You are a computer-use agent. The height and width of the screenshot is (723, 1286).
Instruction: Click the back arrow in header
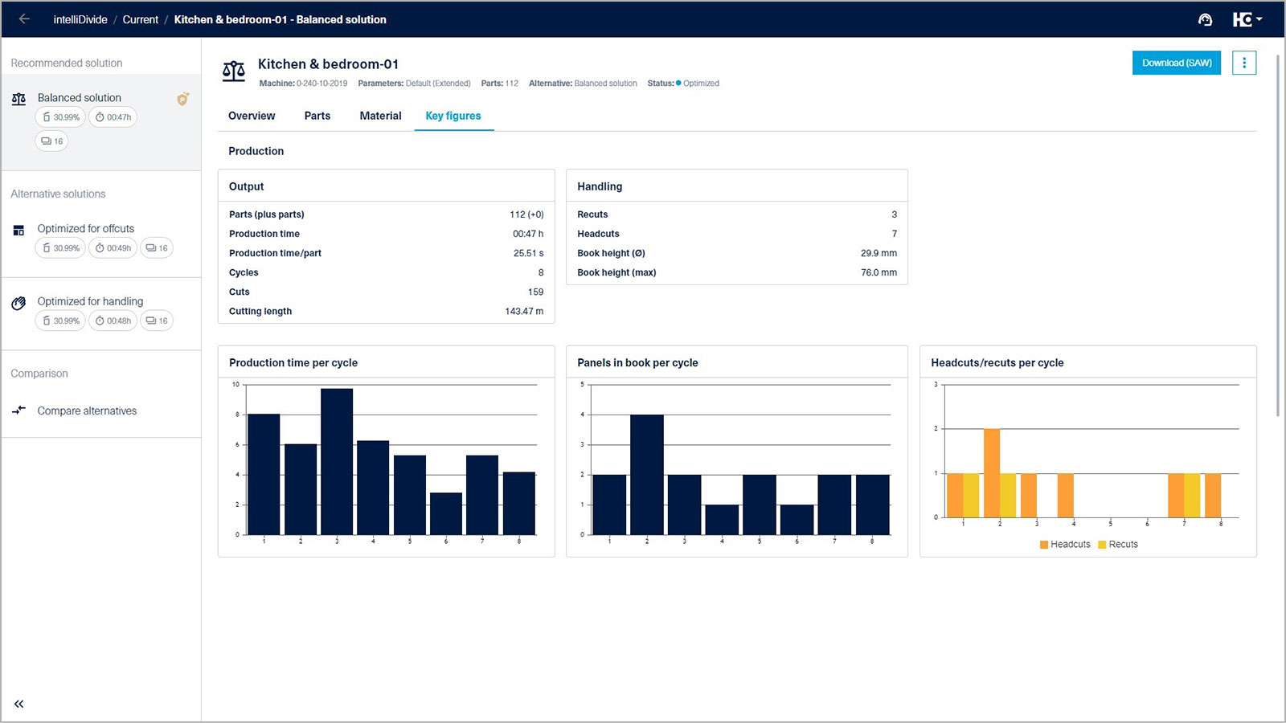[x=24, y=19]
